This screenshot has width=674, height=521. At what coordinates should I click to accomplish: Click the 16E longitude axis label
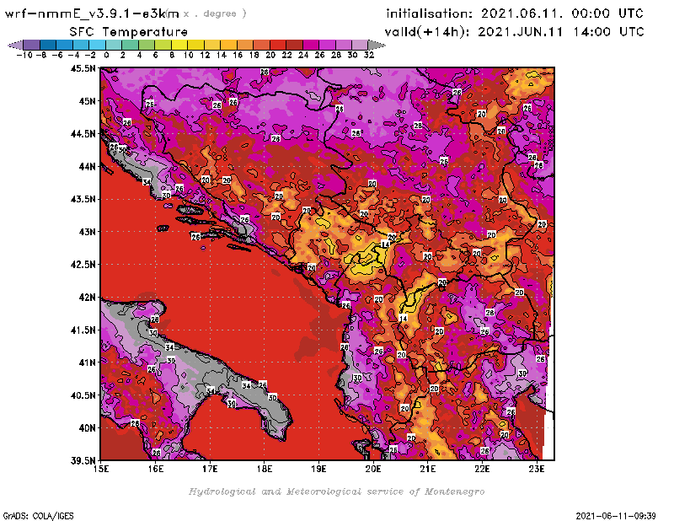pyautogui.click(x=156, y=469)
